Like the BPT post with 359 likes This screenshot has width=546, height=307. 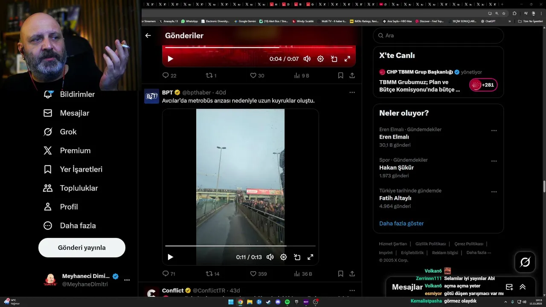click(x=258, y=274)
